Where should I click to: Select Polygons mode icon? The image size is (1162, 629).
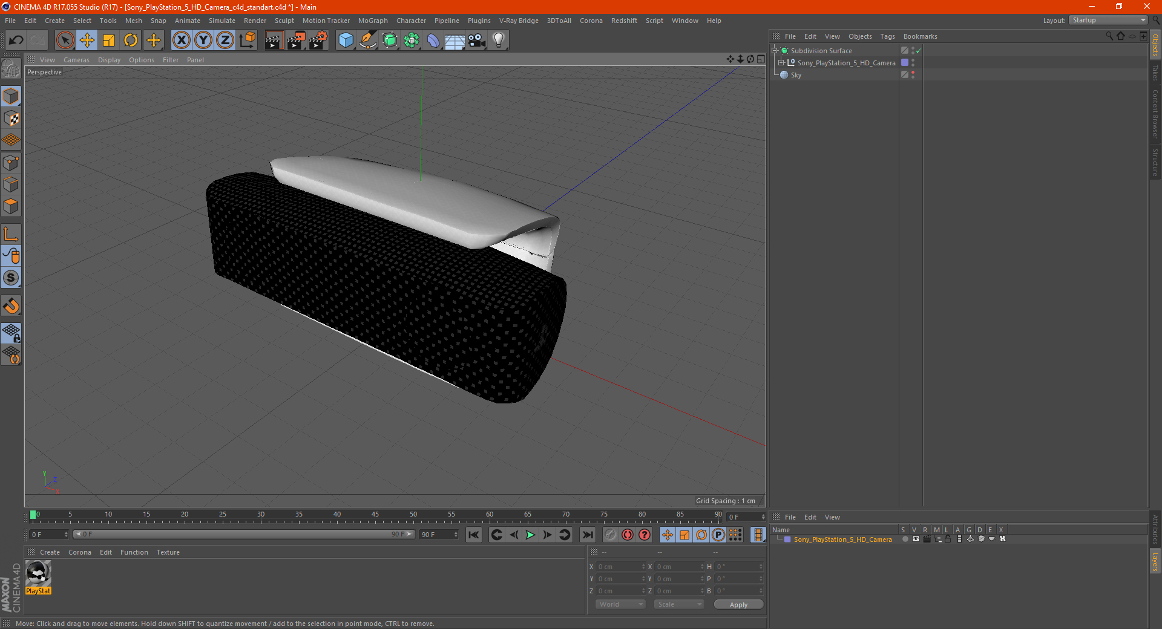(11, 206)
